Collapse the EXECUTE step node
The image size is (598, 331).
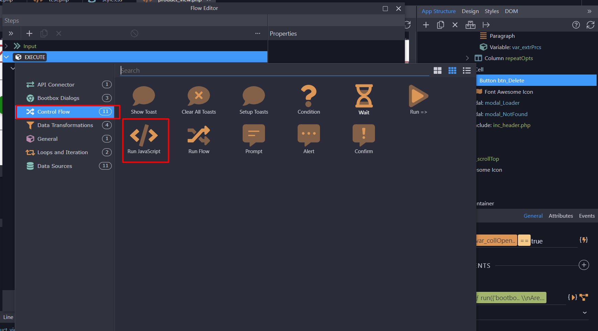(x=6, y=57)
